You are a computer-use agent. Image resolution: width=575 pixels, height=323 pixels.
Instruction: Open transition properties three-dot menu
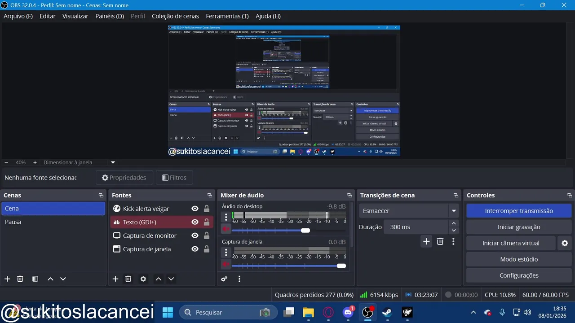pos(453,241)
